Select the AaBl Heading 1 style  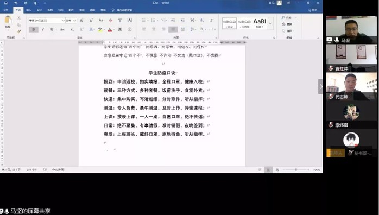[260, 23]
